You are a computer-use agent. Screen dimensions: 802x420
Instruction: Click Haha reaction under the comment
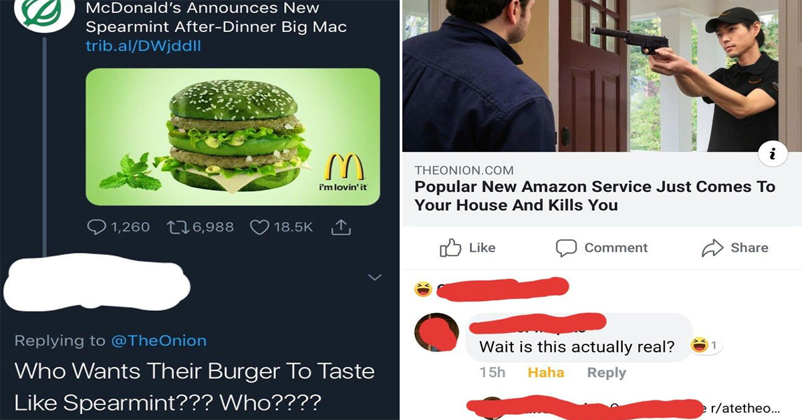click(x=546, y=373)
